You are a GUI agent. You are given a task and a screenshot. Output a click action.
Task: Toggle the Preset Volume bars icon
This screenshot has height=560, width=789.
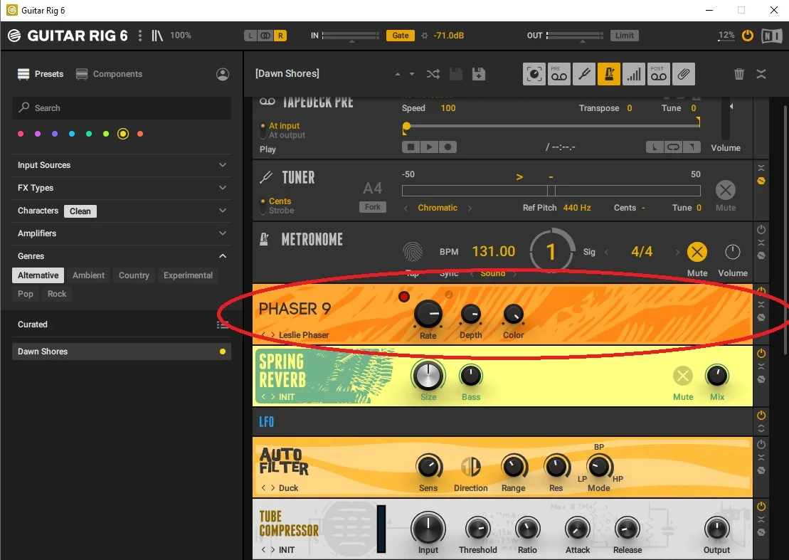tap(634, 75)
